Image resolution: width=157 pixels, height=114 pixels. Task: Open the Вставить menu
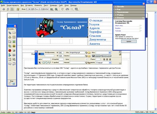pos(29,6)
